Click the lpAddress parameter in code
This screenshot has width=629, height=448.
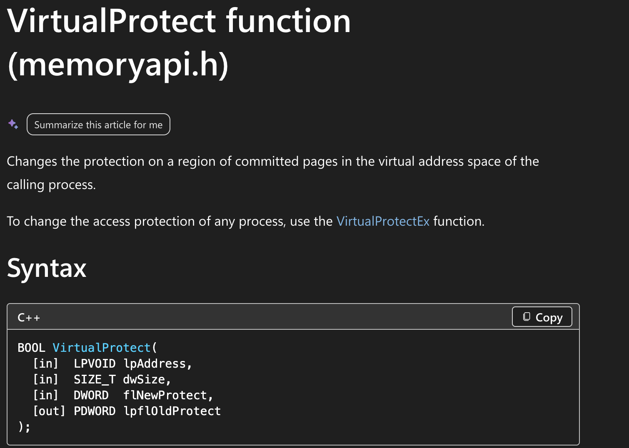pos(155,363)
